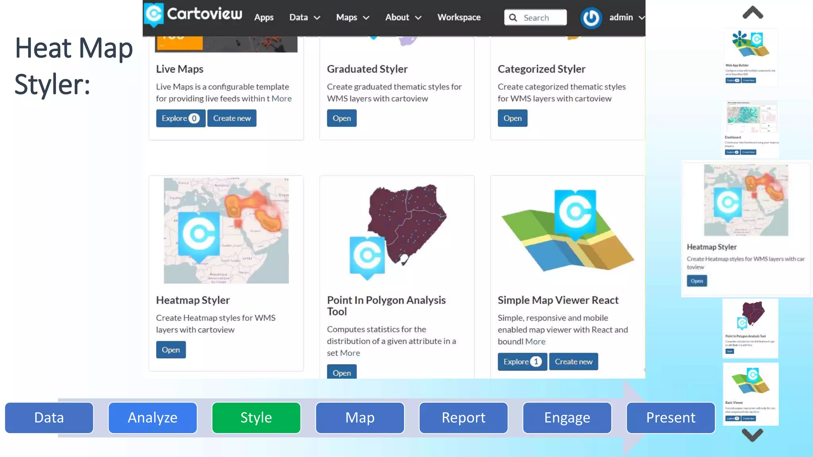Select the Engage workflow step
Screen dimensions: 813x457
tap(567, 418)
